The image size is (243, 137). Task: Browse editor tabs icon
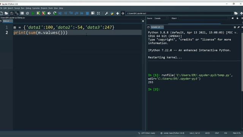click(x=1, y=21)
